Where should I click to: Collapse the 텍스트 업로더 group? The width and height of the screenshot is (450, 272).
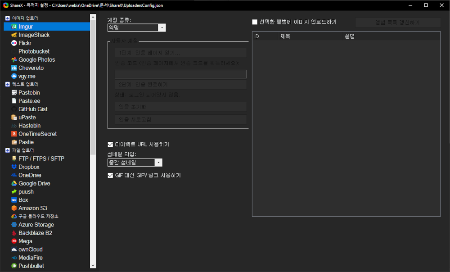point(8,85)
